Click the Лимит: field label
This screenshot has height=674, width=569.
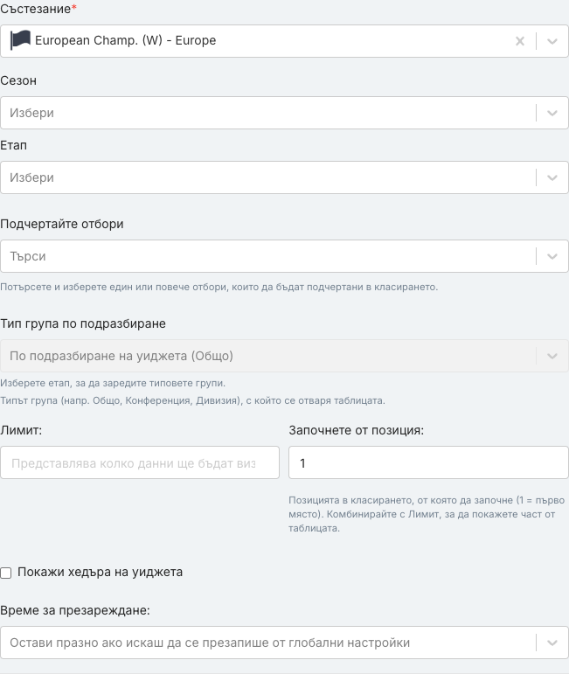tap(21, 430)
